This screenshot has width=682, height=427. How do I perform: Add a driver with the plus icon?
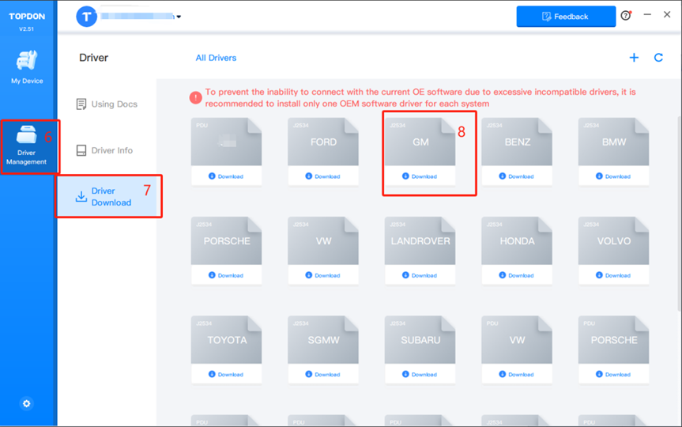tap(634, 58)
